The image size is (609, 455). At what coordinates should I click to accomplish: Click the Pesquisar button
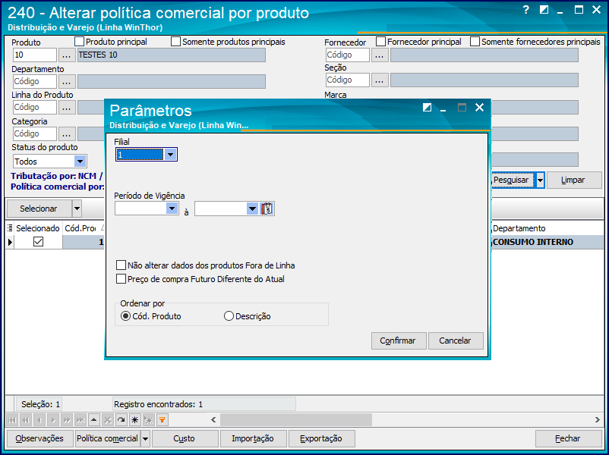[x=513, y=180]
